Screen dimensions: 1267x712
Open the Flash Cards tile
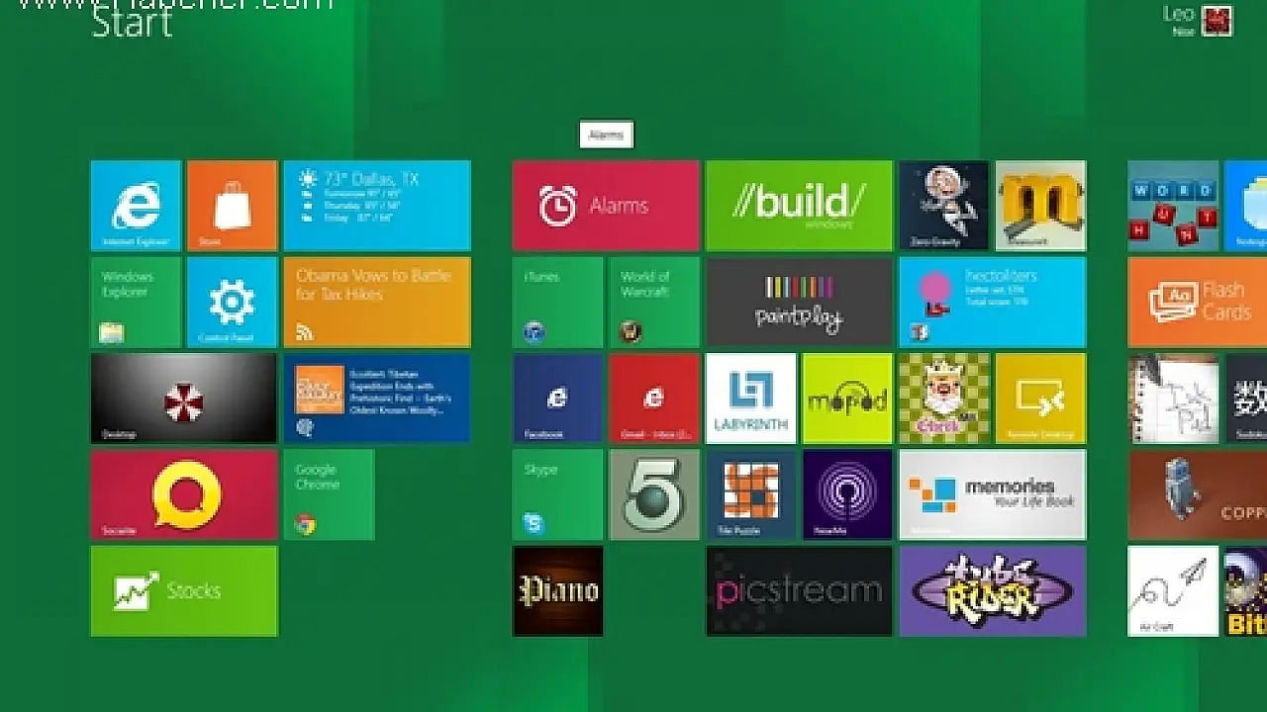(1198, 303)
